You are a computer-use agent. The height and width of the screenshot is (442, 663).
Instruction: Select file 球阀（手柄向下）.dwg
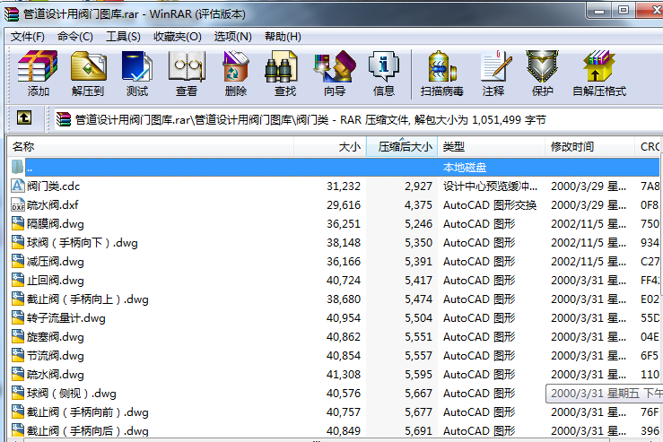tap(83, 243)
